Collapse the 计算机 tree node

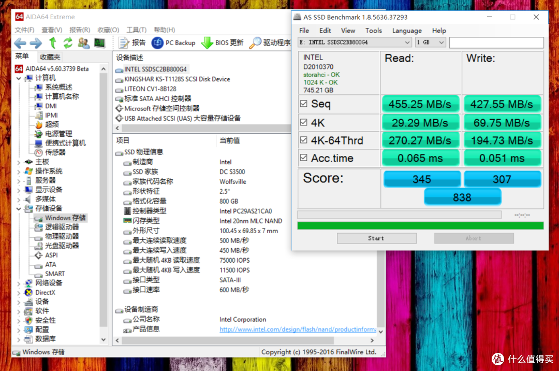point(19,78)
